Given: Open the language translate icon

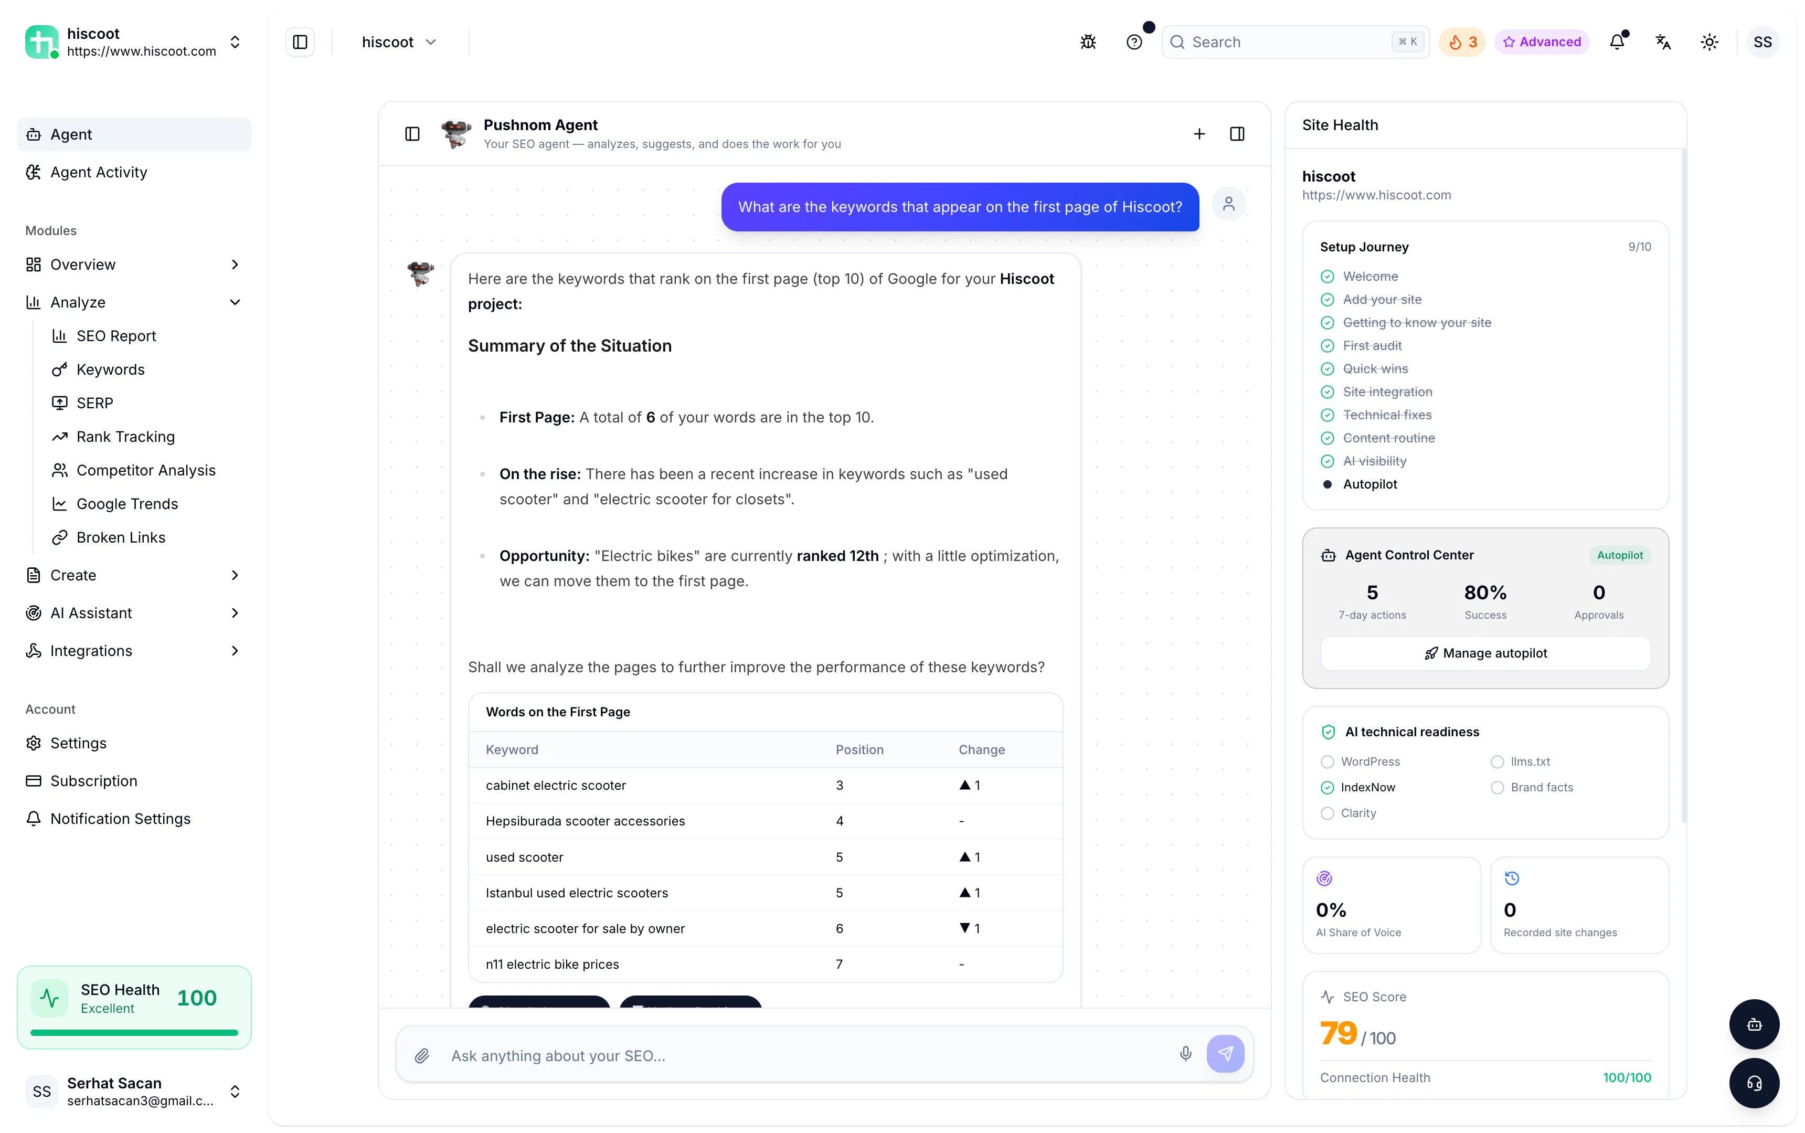Looking at the screenshot, I should click(x=1663, y=42).
